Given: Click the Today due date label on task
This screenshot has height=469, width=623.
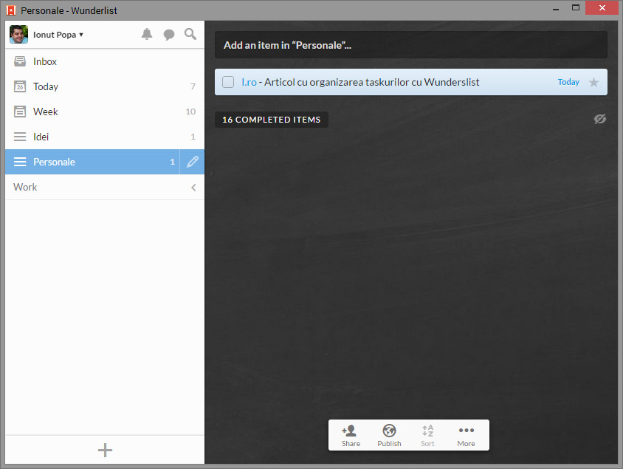Looking at the screenshot, I should click(568, 82).
